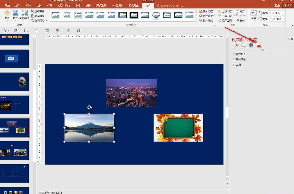The image size is (294, 194).
Task: Open the 艺术效果 artistic effects tool
Action: [x=25, y=15]
